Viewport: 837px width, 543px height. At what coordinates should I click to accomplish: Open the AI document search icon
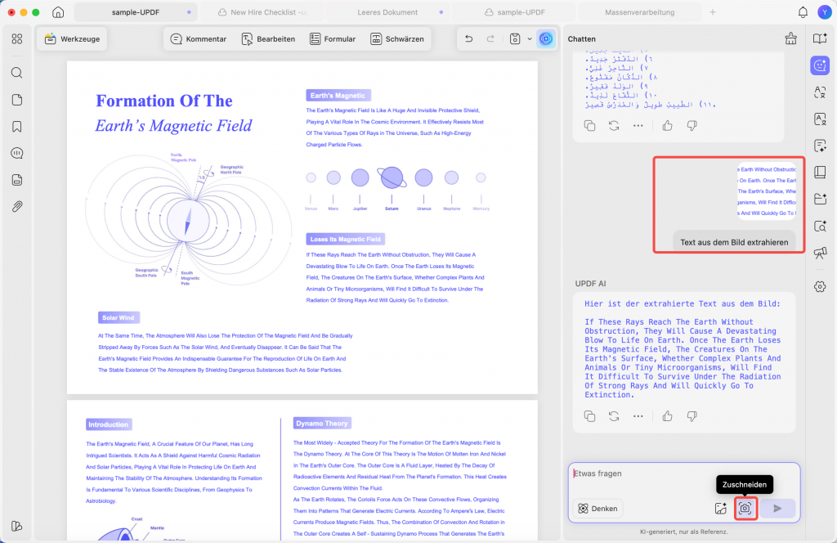[x=820, y=226]
